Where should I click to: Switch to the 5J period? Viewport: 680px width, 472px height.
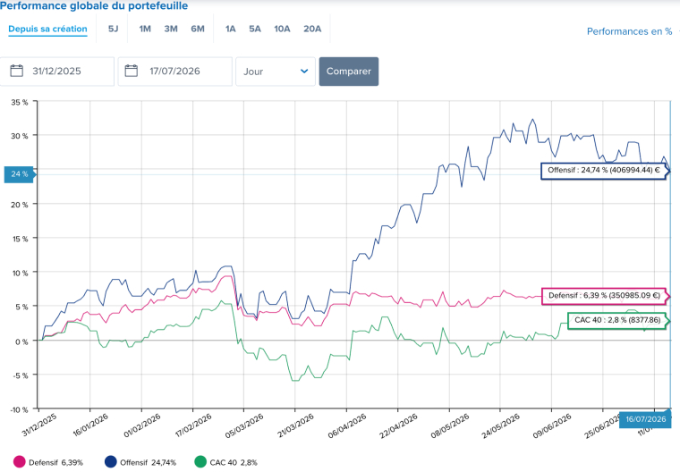click(114, 29)
